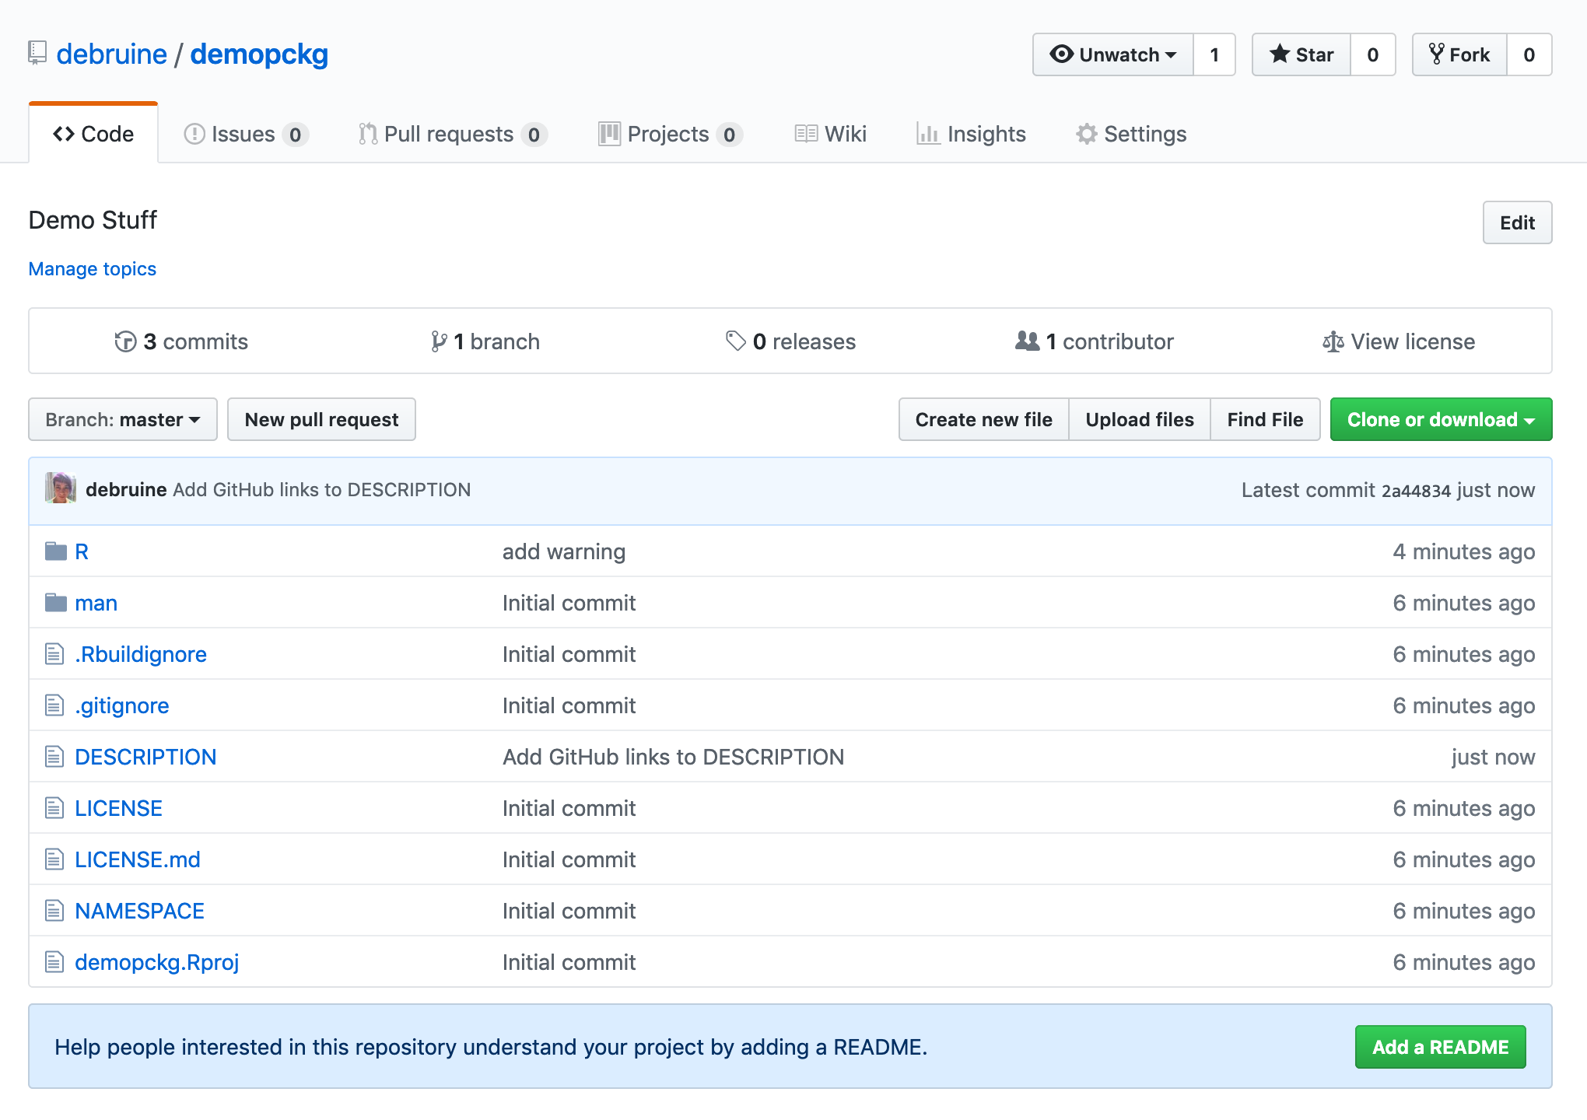The width and height of the screenshot is (1587, 1120).
Task: Click the R folder icon
Action: pos(56,551)
